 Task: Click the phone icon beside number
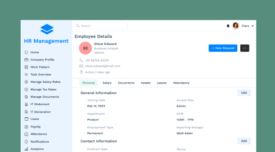(81, 60)
